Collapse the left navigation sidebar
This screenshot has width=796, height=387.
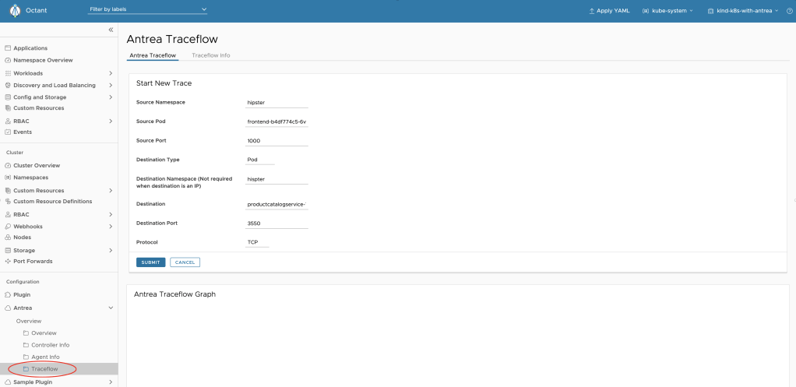[111, 30]
